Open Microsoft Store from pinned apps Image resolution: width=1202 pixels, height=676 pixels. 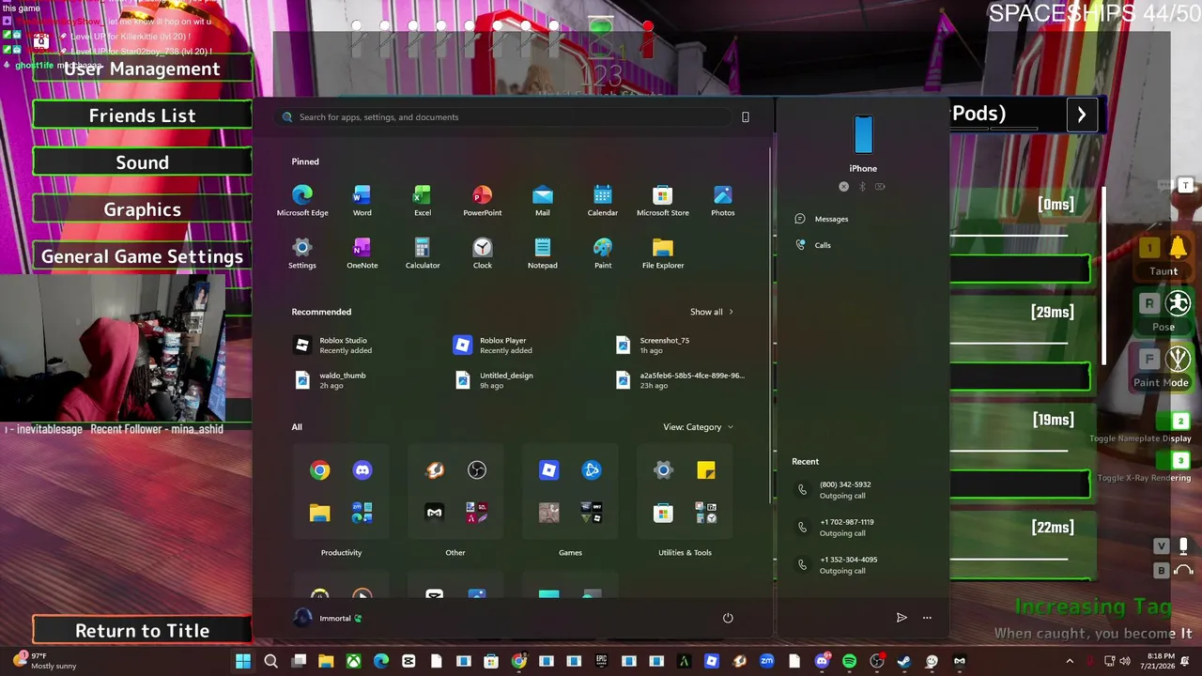(663, 201)
